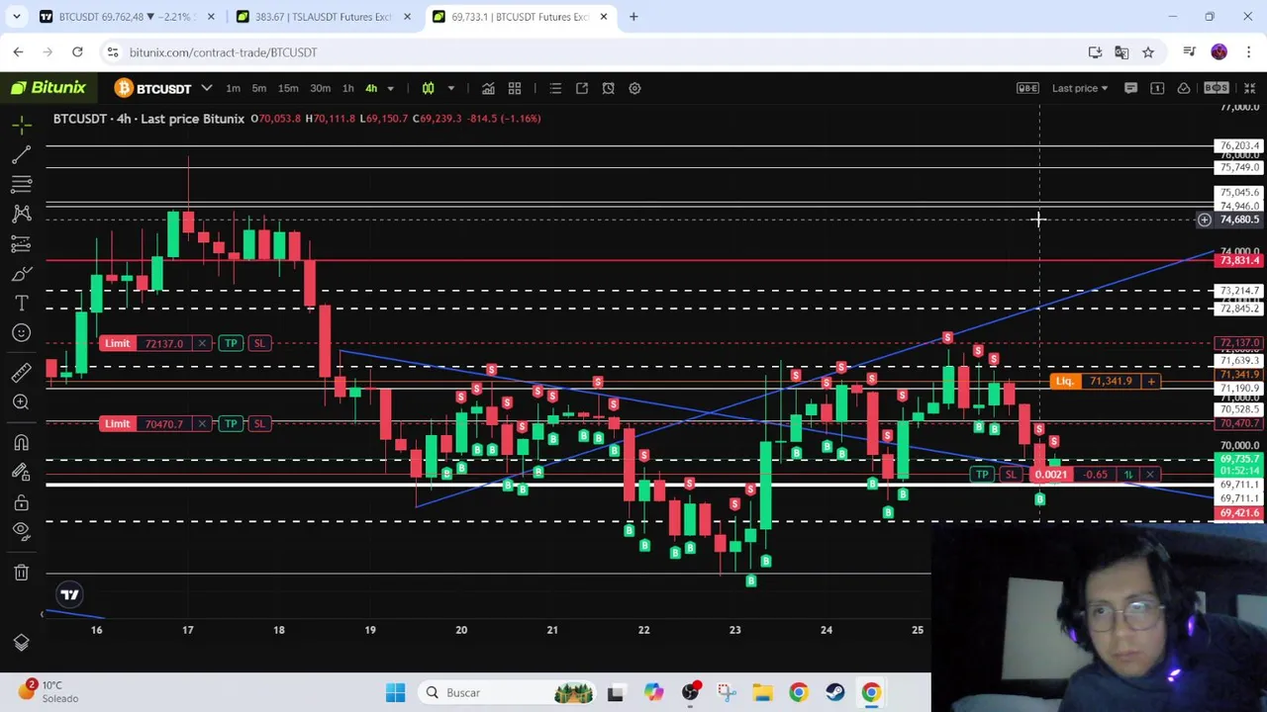Select the ruler measure tool
The width and height of the screenshot is (1267, 712).
tap(22, 372)
